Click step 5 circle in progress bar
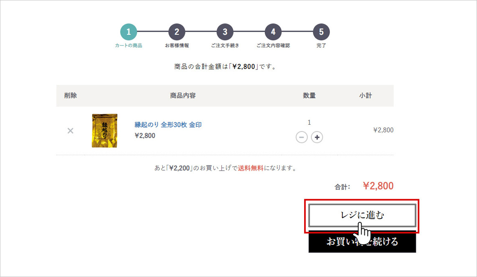 pyautogui.click(x=321, y=32)
